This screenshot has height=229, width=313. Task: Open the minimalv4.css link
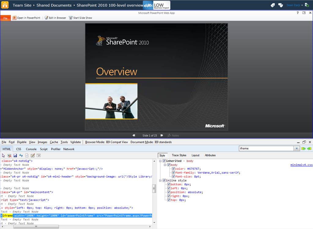tap(301, 165)
